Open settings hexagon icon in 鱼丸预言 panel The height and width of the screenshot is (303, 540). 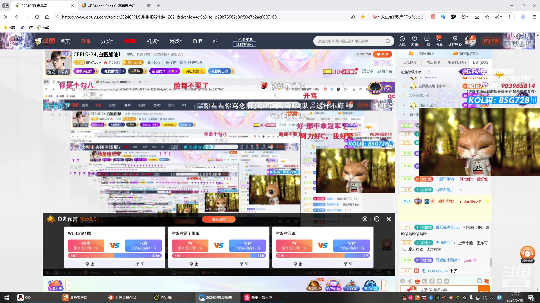tap(365, 219)
